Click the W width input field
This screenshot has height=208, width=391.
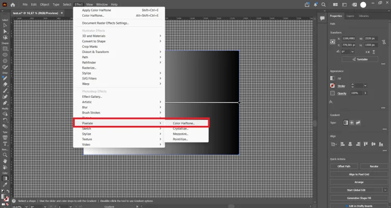coord(371,38)
